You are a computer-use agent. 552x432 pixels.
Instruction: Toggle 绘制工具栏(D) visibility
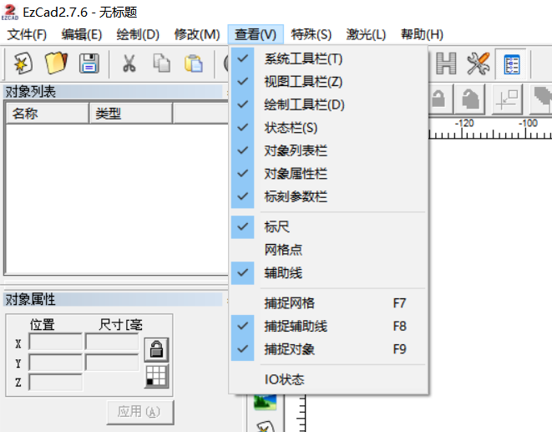click(328, 104)
